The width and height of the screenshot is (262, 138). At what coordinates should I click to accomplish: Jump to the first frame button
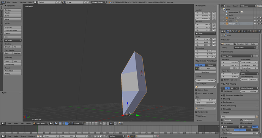pyautogui.click(x=92, y=136)
